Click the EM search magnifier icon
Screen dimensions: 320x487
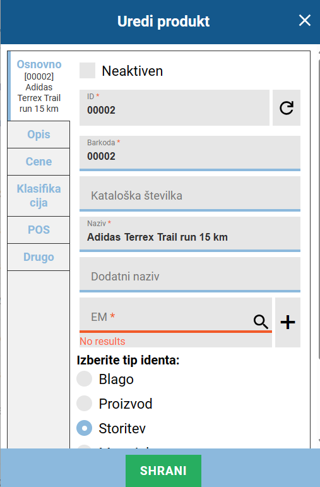261,322
